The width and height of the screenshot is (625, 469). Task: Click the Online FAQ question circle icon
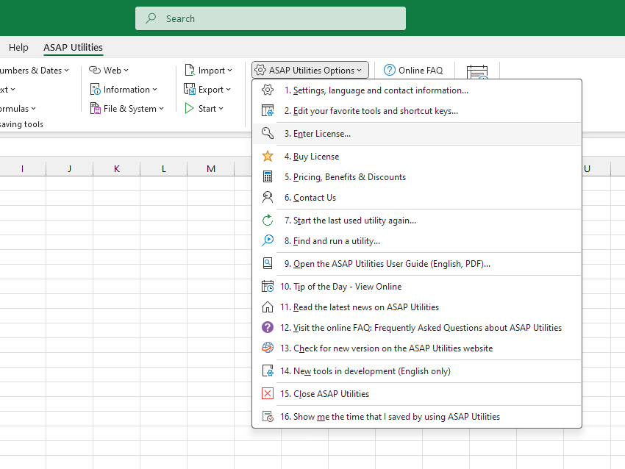click(x=390, y=70)
